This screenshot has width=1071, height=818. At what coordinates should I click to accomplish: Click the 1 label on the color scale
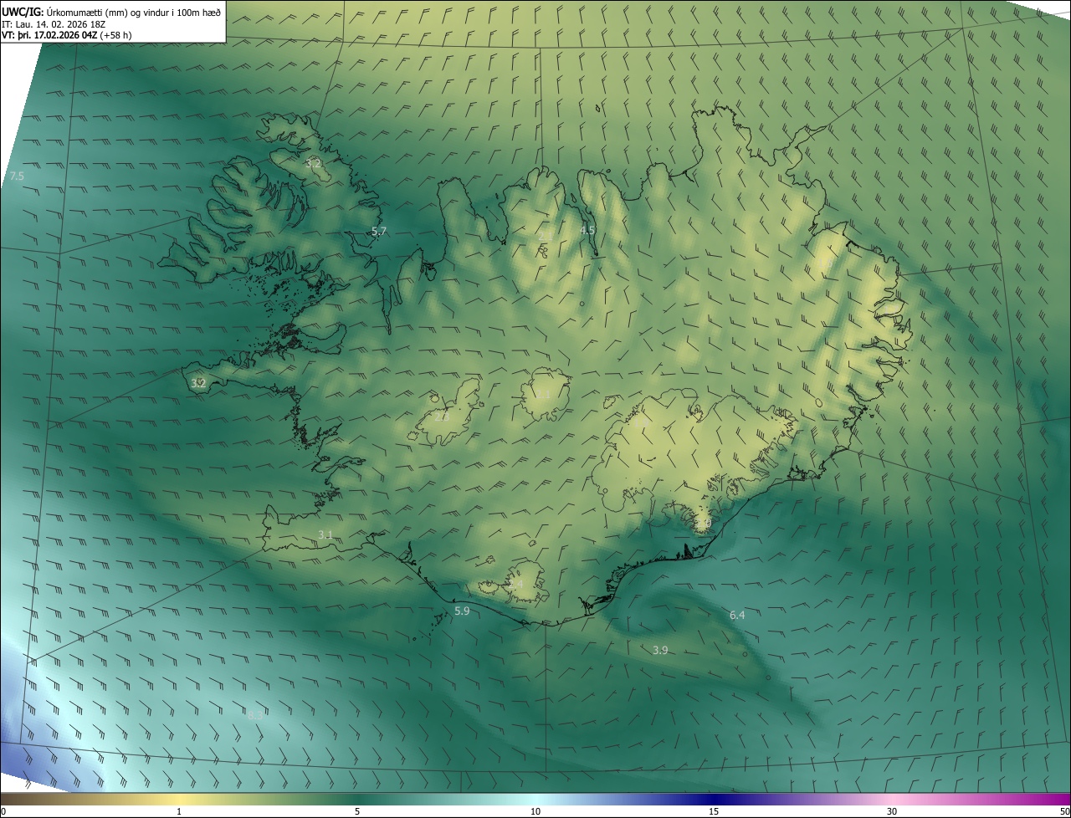(x=179, y=811)
